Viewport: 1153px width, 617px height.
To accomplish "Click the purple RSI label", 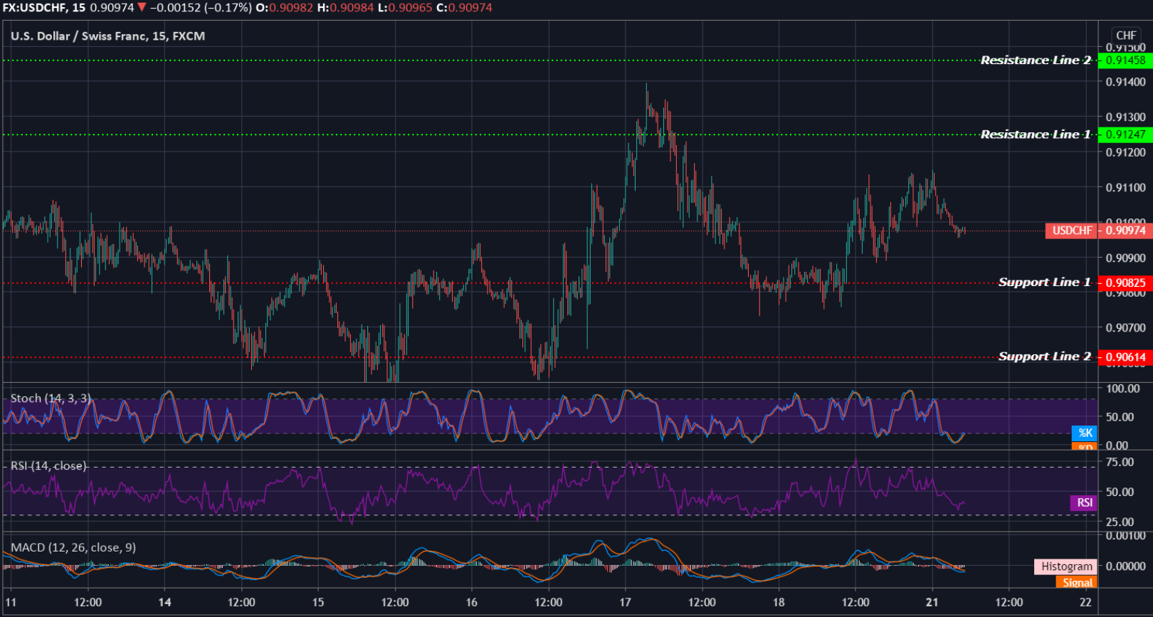I will [1084, 502].
